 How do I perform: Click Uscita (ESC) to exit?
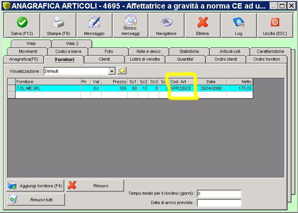coord(275,25)
